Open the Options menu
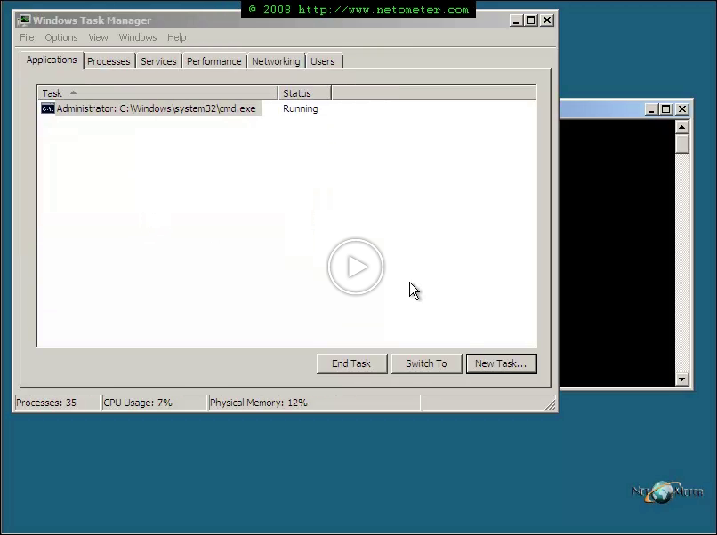Viewport: 717px width, 535px height. coord(61,37)
